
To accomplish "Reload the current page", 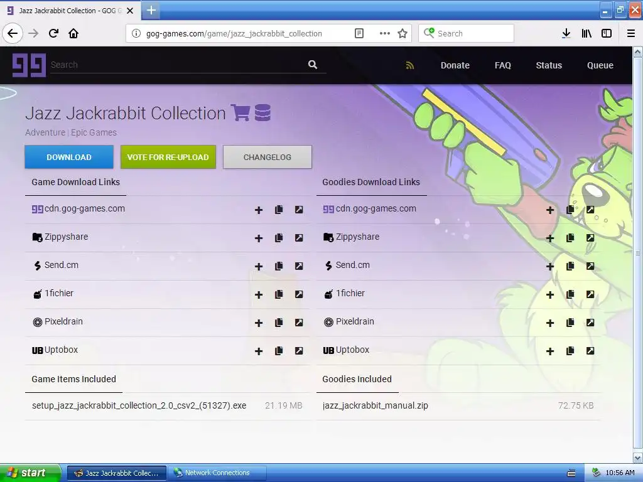I will pyautogui.click(x=53, y=33).
